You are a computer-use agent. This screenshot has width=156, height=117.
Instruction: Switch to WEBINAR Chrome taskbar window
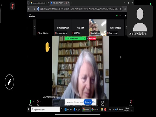(86, 109)
